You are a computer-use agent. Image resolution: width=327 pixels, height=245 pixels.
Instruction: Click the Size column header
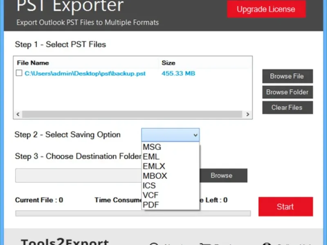point(168,63)
